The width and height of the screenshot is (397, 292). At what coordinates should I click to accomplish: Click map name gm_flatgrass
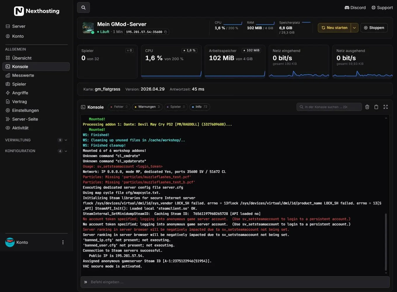pyautogui.click(x=107, y=89)
